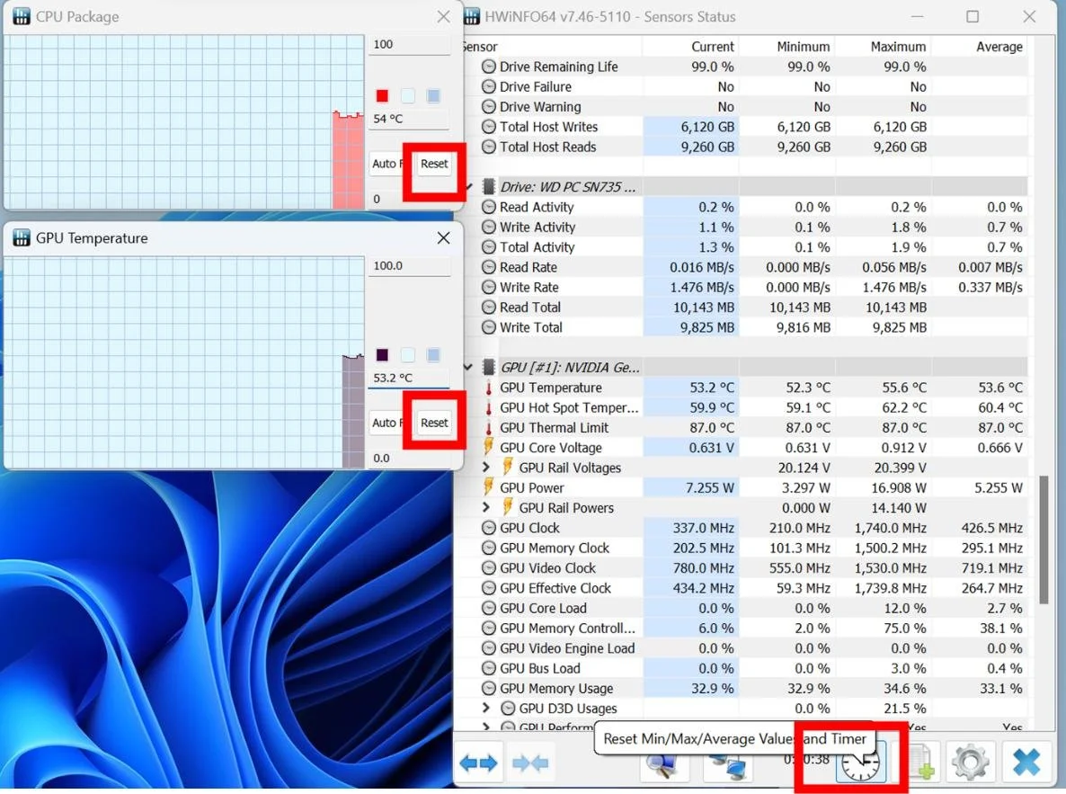Expand the GPU Rail Voltages row
The image size is (1066, 794).
[486, 468]
